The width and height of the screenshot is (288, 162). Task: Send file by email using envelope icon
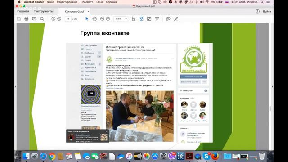(x=34, y=19)
